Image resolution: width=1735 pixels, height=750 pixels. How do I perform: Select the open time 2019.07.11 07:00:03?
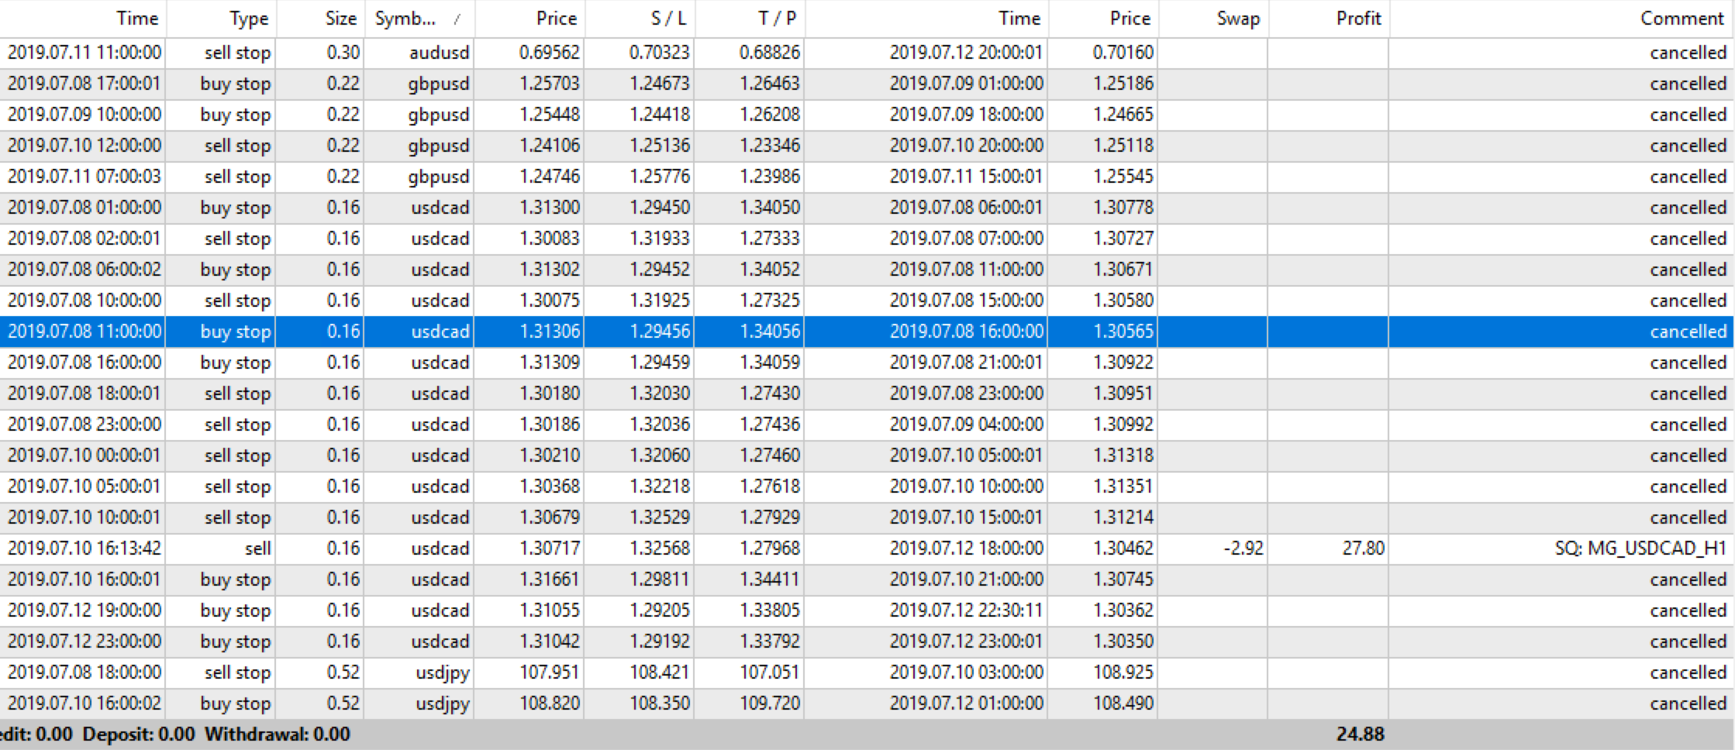point(85,177)
